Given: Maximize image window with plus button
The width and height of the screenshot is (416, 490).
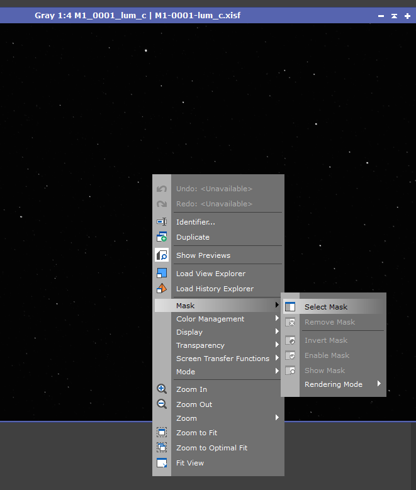Looking at the screenshot, I should pos(407,16).
